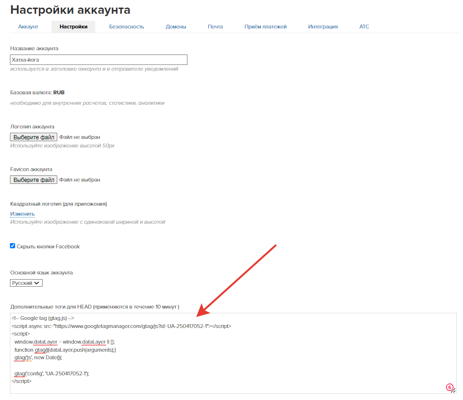Switch to the Безопасность tab
The image size is (463, 400).
[127, 27]
